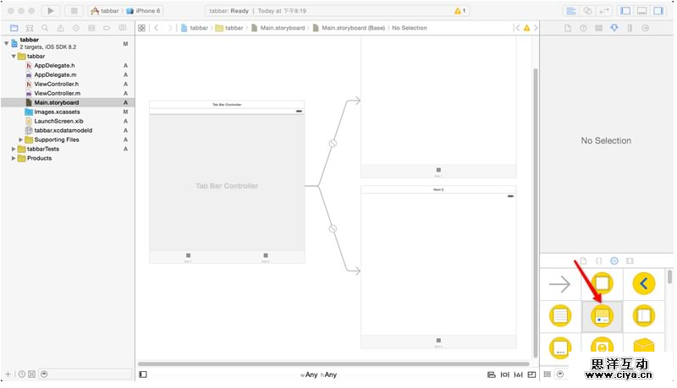Image resolution: width=677 pixels, height=388 pixels.
Task: Open the Identity inspector
Action: click(599, 28)
